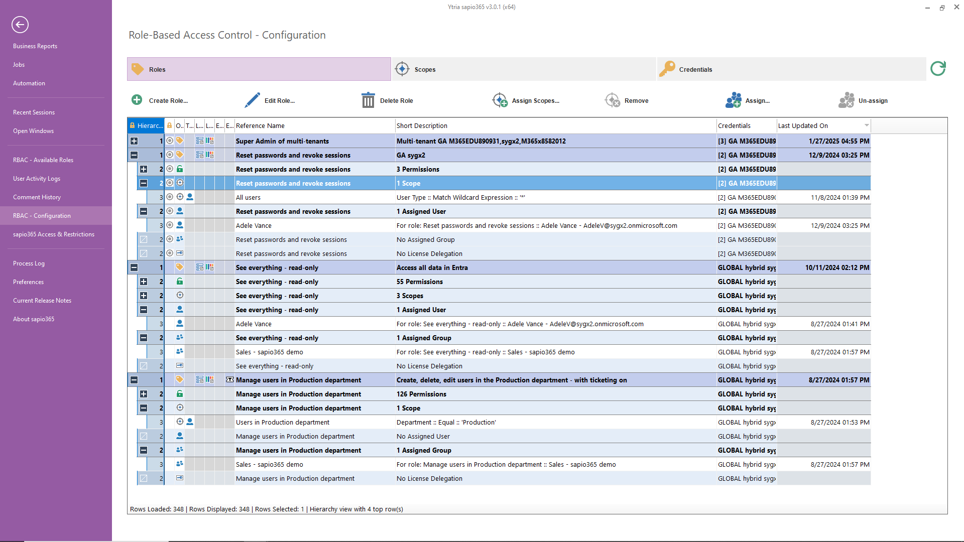
Task: Click the Un-assign users icon
Action: click(846, 100)
